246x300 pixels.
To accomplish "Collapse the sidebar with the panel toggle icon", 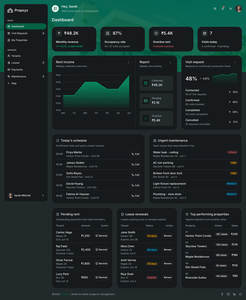I will pyautogui.click(x=55, y=9).
